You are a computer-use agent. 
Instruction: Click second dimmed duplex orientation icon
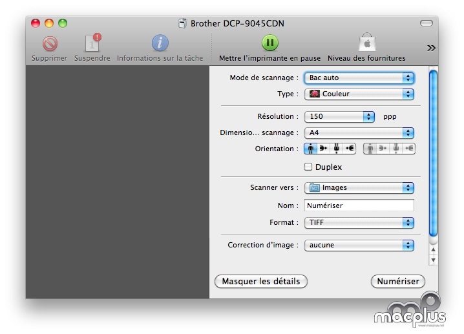383,149
